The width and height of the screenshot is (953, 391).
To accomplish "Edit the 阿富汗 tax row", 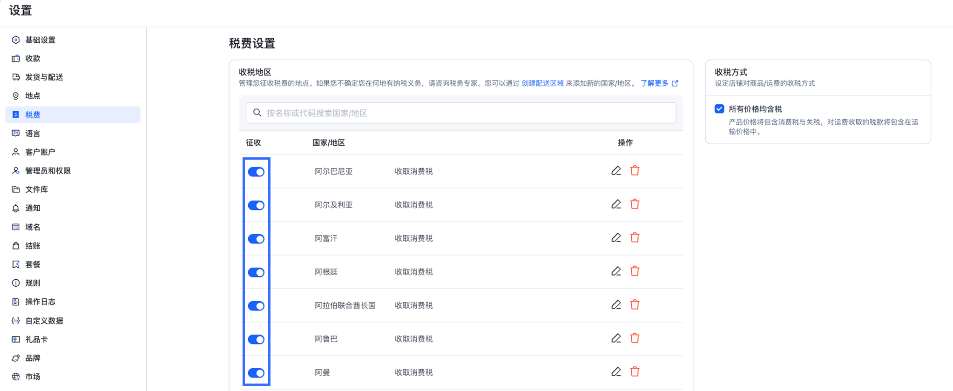I will [x=616, y=238].
